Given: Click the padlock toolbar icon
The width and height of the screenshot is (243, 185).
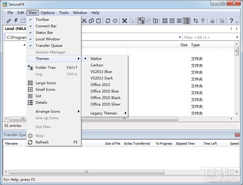Looking at the screenshot, I should (212, 21).
